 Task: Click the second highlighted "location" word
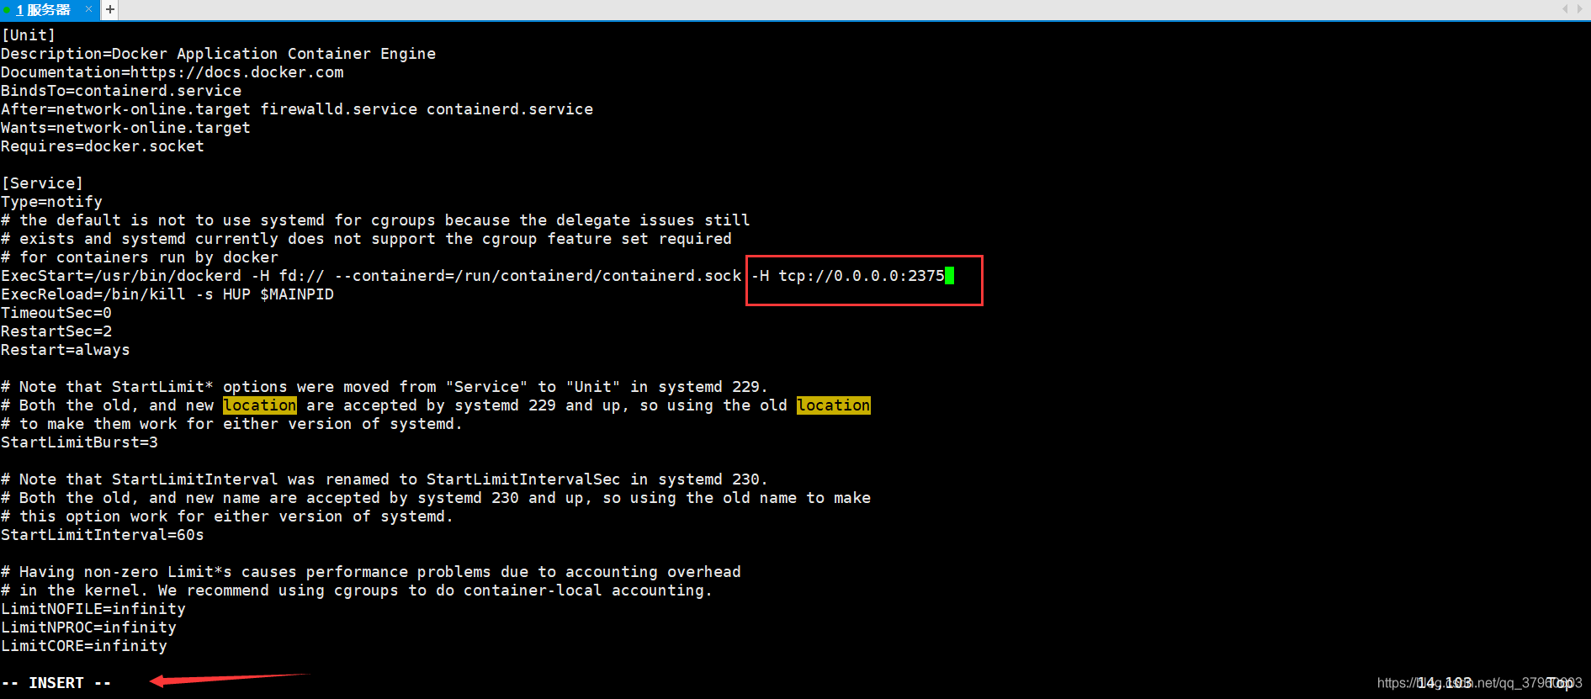click(x=833, y=405)
